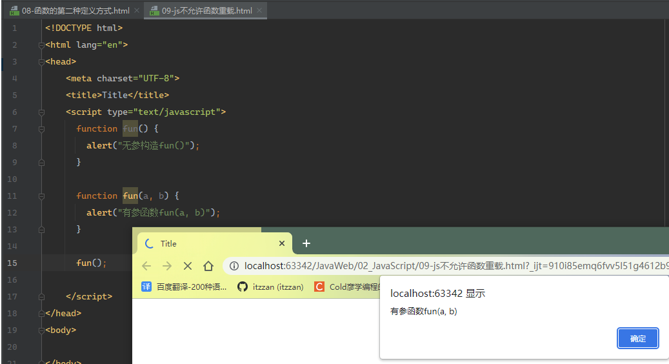Click the browser forward arrow

coord(167,267)
